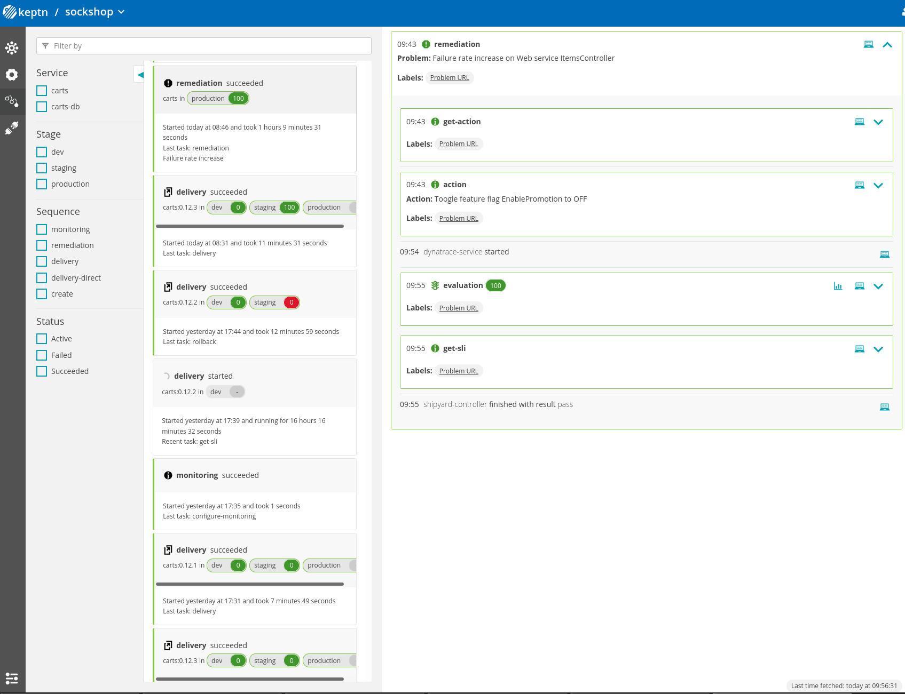Click the loading spinner of delivery started
Image resolution: width=905 pixels, height=694 pixels.
pyautogui.click(x=166, y=376)
